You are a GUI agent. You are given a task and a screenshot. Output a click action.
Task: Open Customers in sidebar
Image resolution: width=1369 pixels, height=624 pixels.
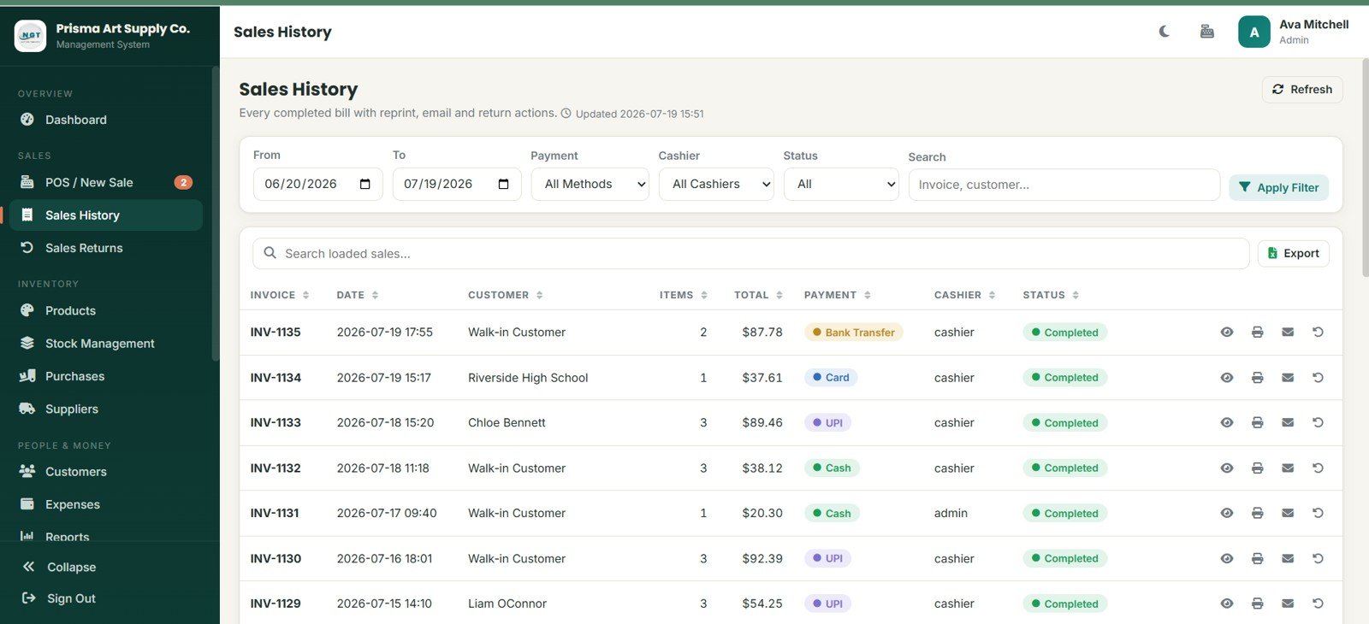(106, 472)
